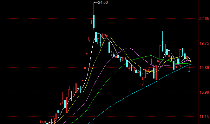
Task: Click the 16.89 price axis label
Action: tap(204, 68)
